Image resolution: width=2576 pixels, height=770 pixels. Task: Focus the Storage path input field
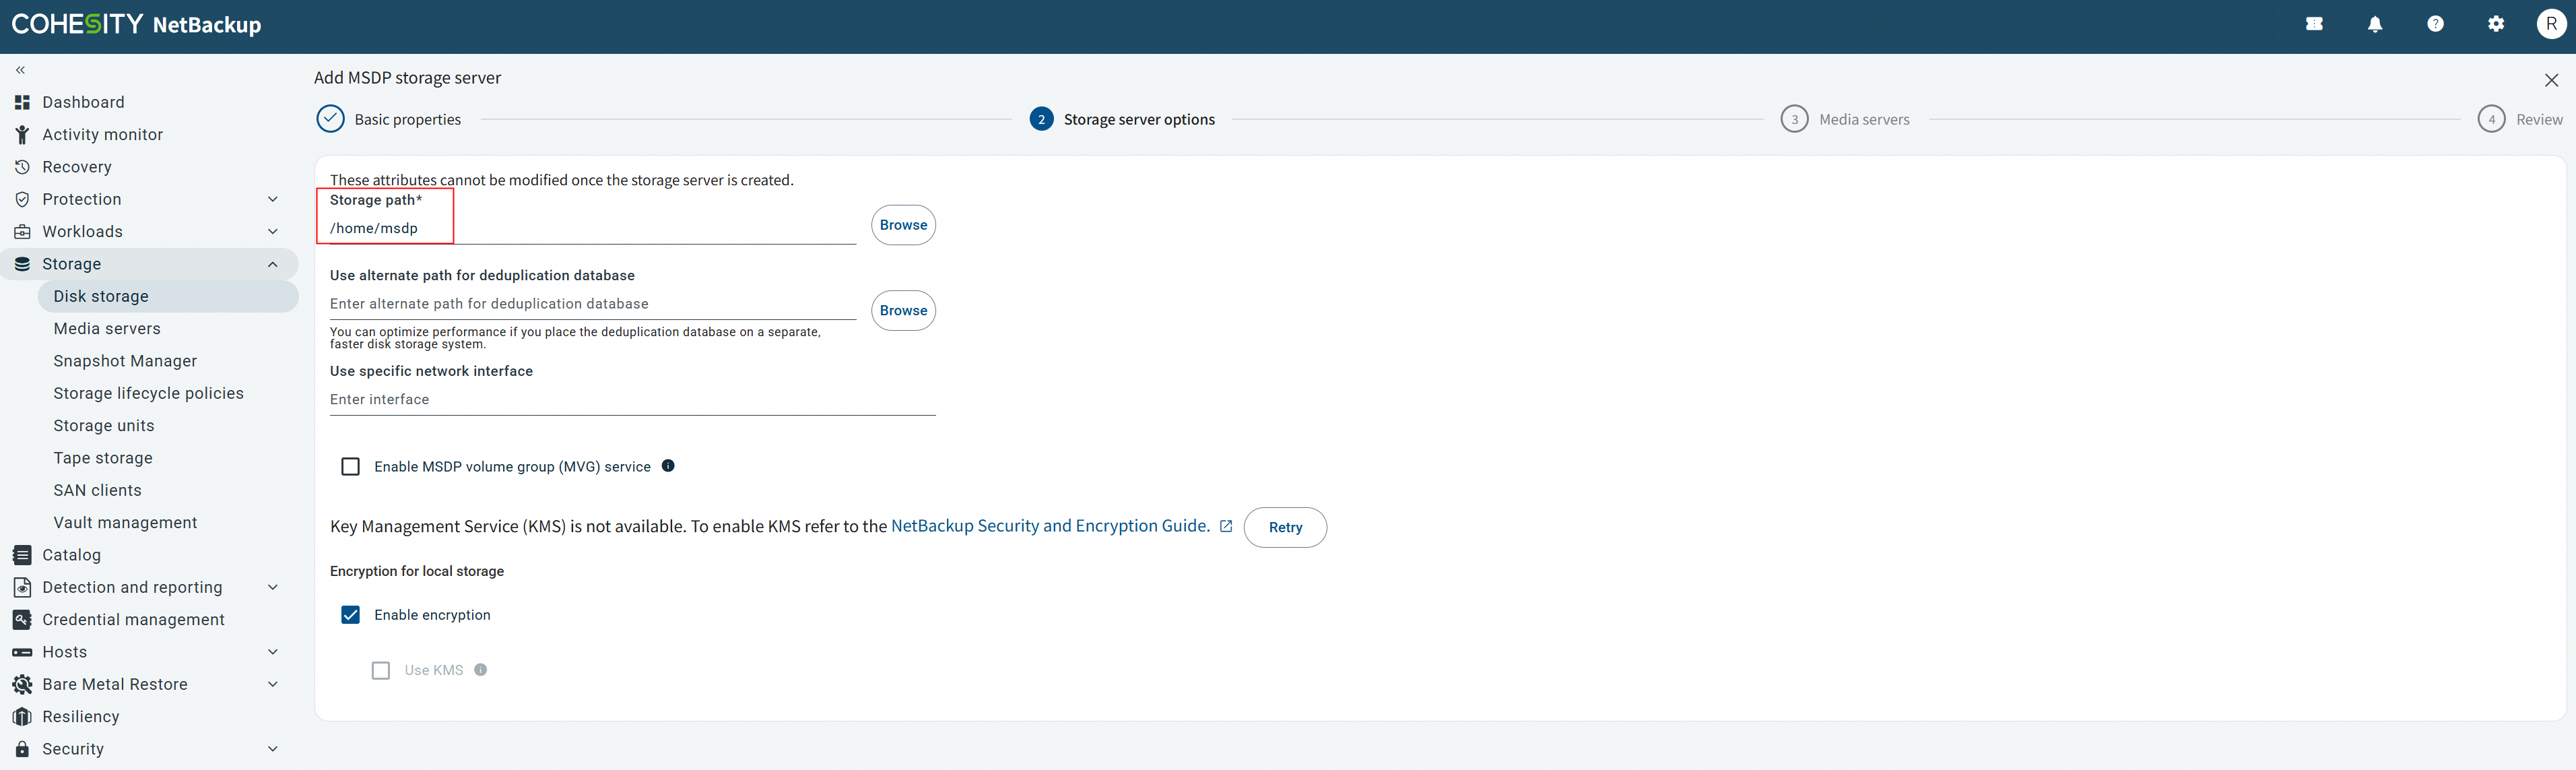coord(593,228)
